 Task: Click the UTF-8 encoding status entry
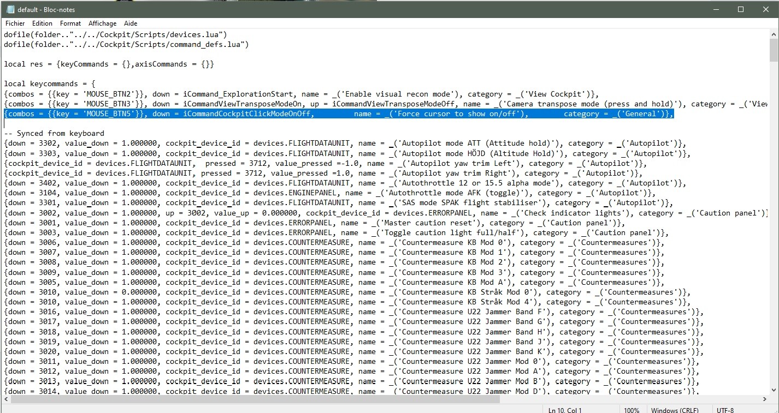pos(725,410)
